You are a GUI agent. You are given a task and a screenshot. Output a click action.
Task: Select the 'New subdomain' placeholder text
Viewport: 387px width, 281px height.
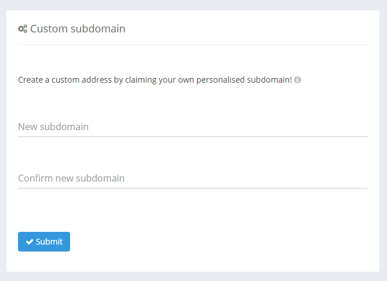click(53, 127)
